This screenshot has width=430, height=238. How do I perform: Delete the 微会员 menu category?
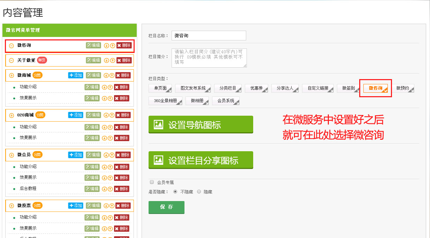tap(123, 155)
